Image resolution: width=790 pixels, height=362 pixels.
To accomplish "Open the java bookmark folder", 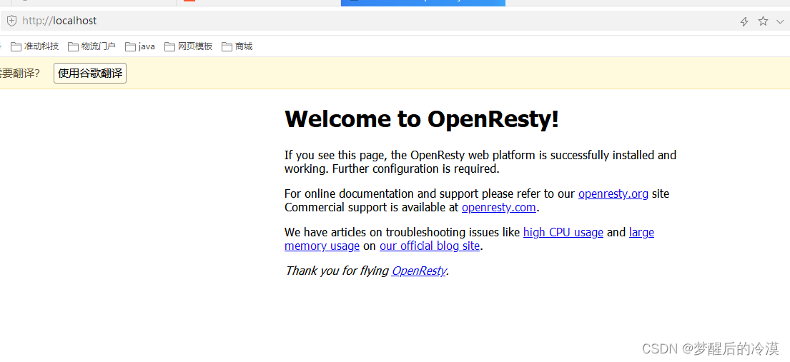I will [x=140, y=47].
